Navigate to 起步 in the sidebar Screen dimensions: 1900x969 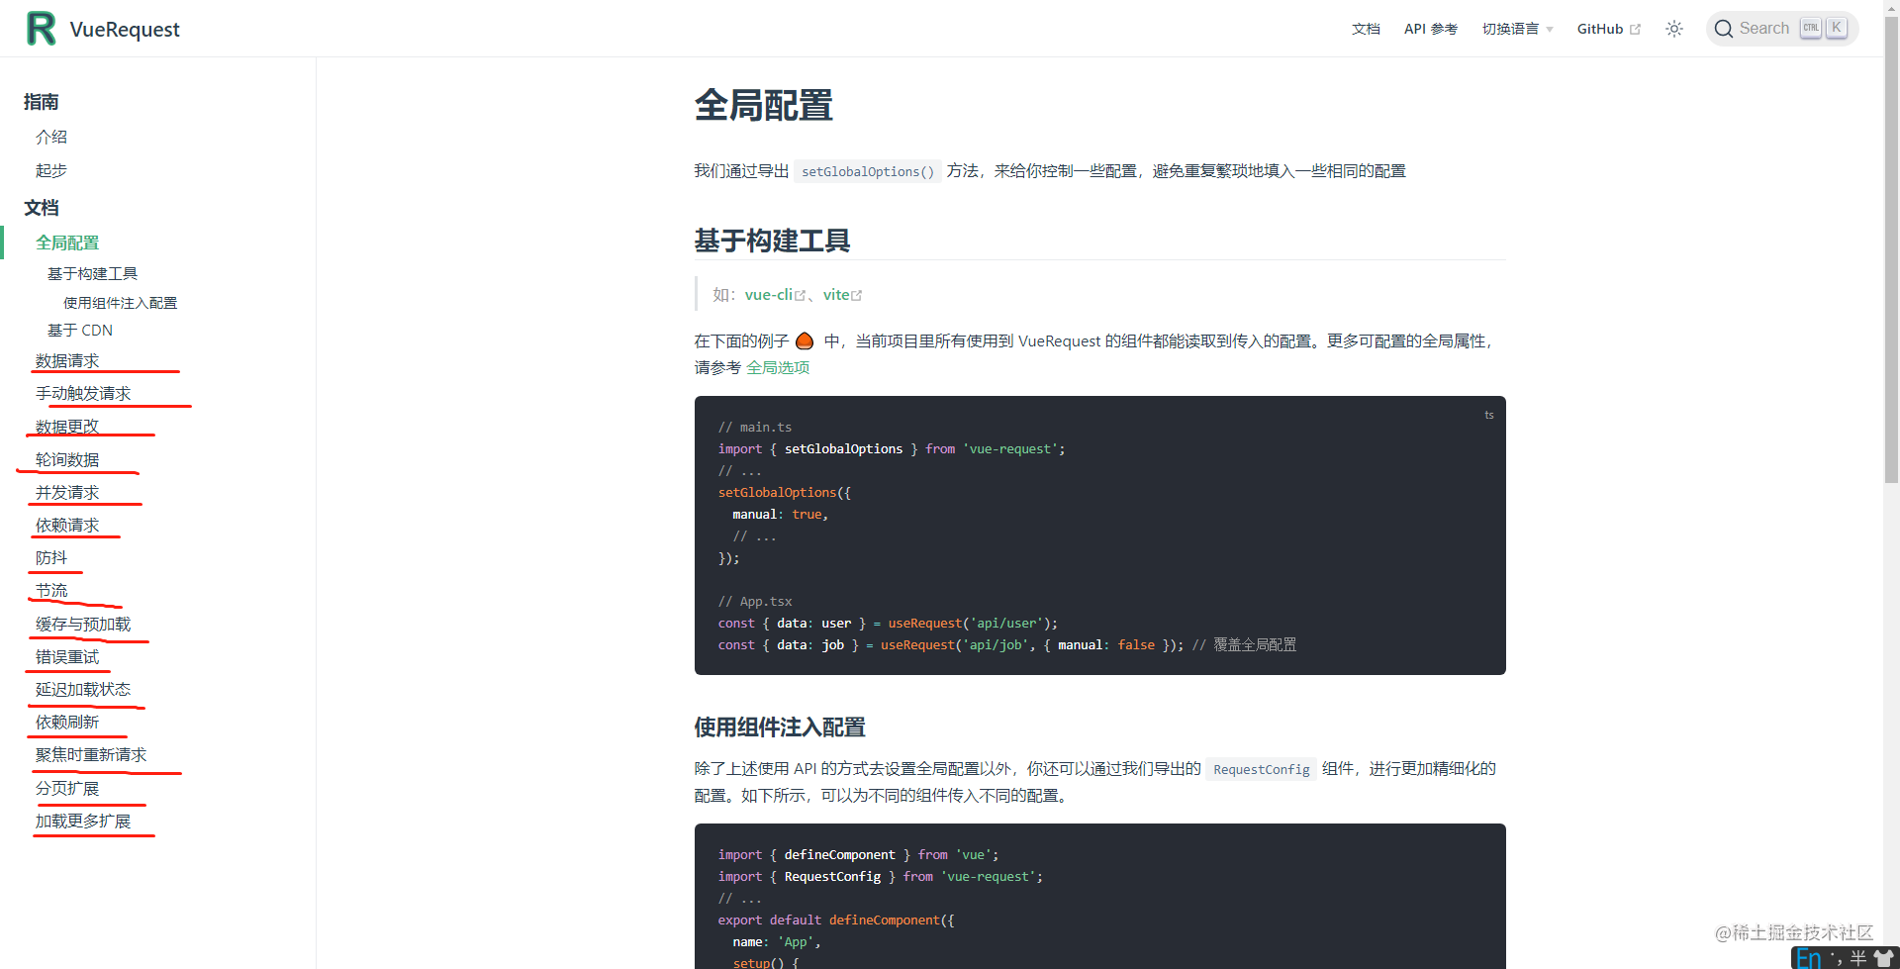[50, 170]
